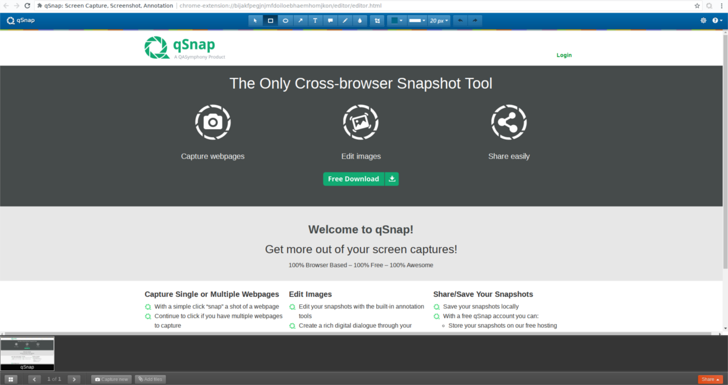
Task: Click the Login link
Action: click(564, 55)
